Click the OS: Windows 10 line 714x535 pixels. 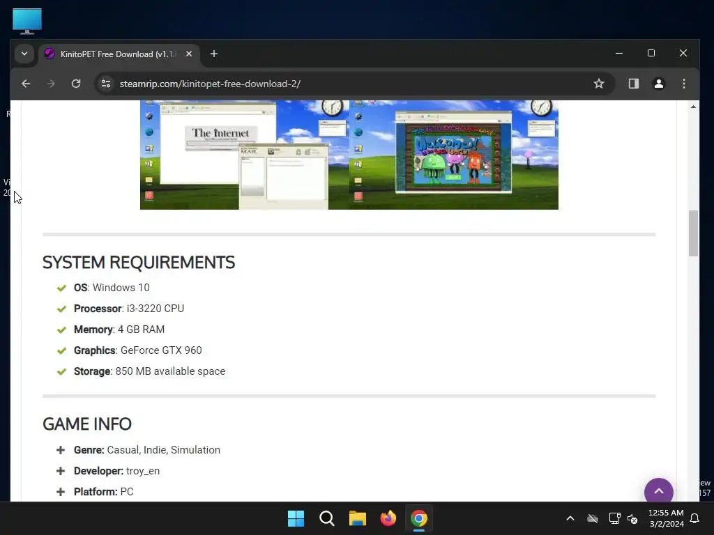[x=112, y=288]
